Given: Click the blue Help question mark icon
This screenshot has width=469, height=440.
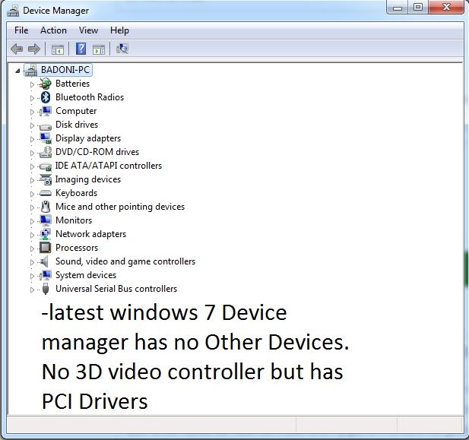Looking at the screenshot, I should click(x=81, y=49).
